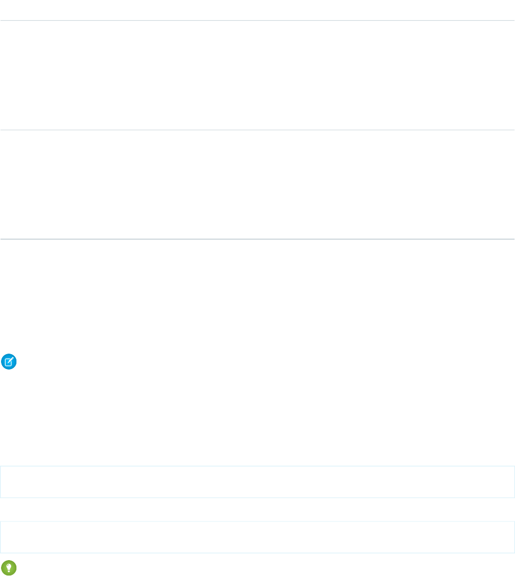Click the bottom border of the lower code box
The width and height of the screenshot is (515, 576).
click(257, 553)
